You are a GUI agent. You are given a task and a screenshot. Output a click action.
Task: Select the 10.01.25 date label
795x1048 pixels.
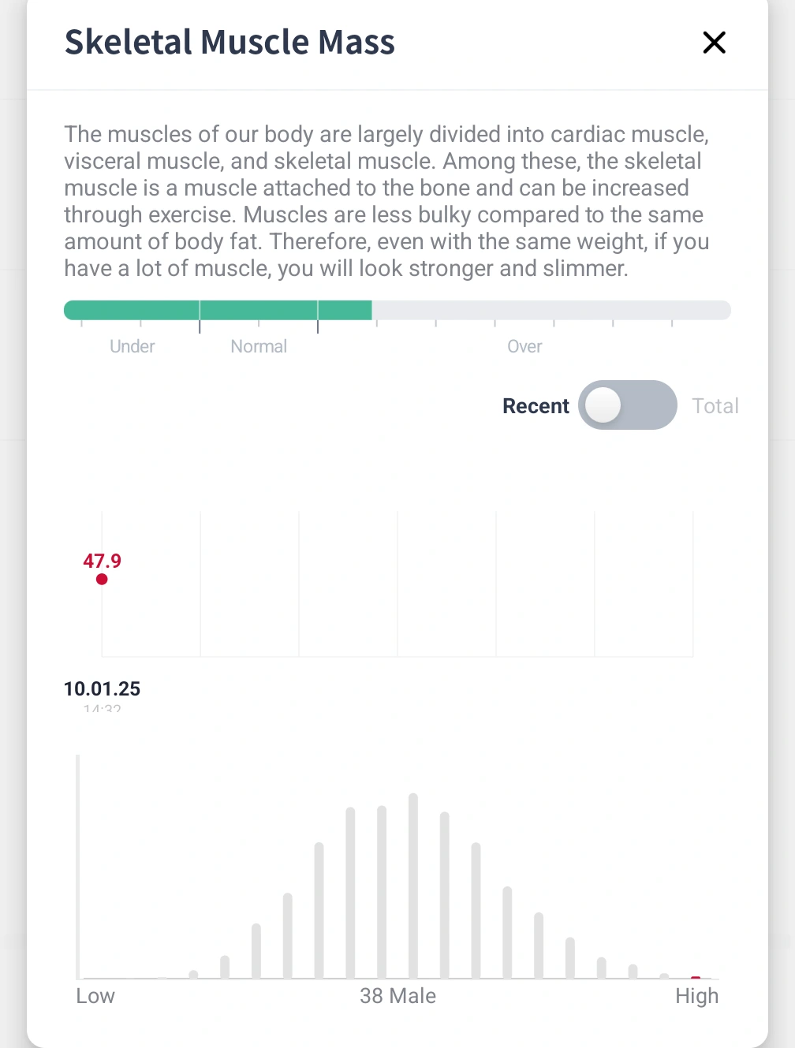(x=103, y=688)
